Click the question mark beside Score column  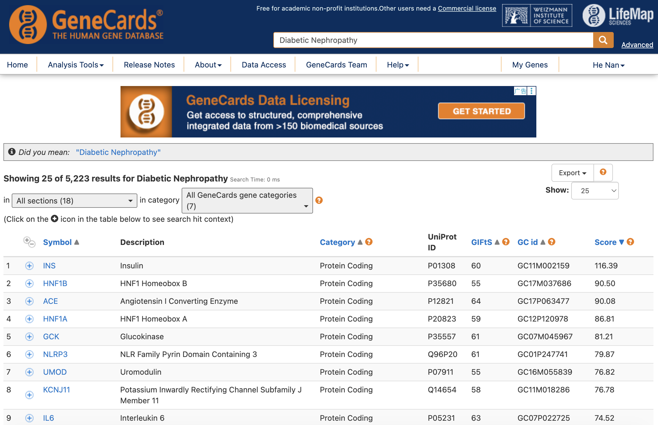[x=630, y=242]
